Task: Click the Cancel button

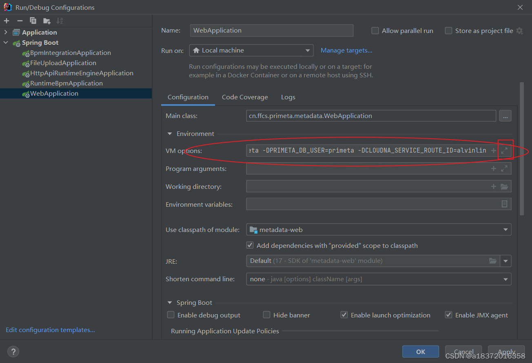Action: pos(463,352)
